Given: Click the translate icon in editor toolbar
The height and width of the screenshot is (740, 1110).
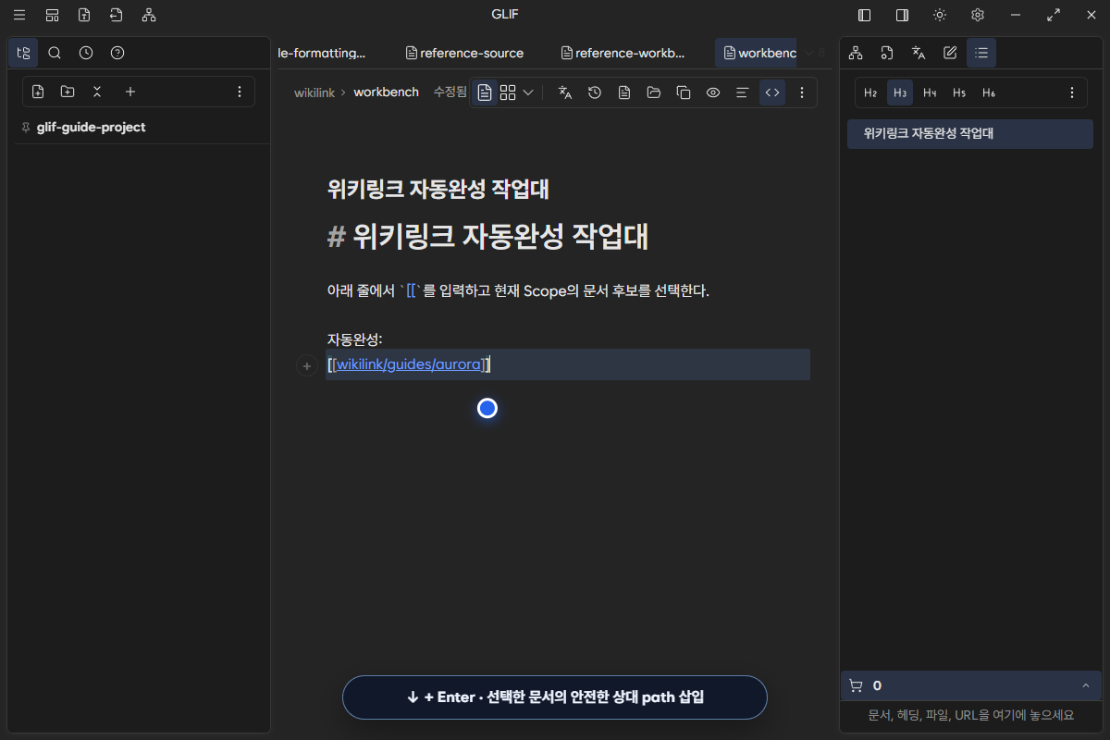Looking at the screenshot, I should click(565, 92).
